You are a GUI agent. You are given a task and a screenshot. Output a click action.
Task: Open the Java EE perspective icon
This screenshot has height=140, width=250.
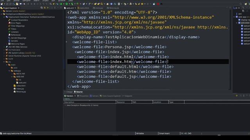246,4
